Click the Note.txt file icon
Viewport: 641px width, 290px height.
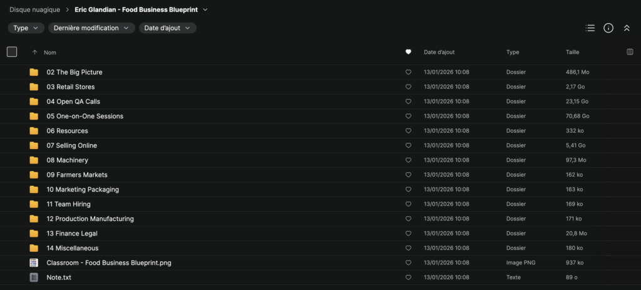pyautogui.click(x=34, y=277)
